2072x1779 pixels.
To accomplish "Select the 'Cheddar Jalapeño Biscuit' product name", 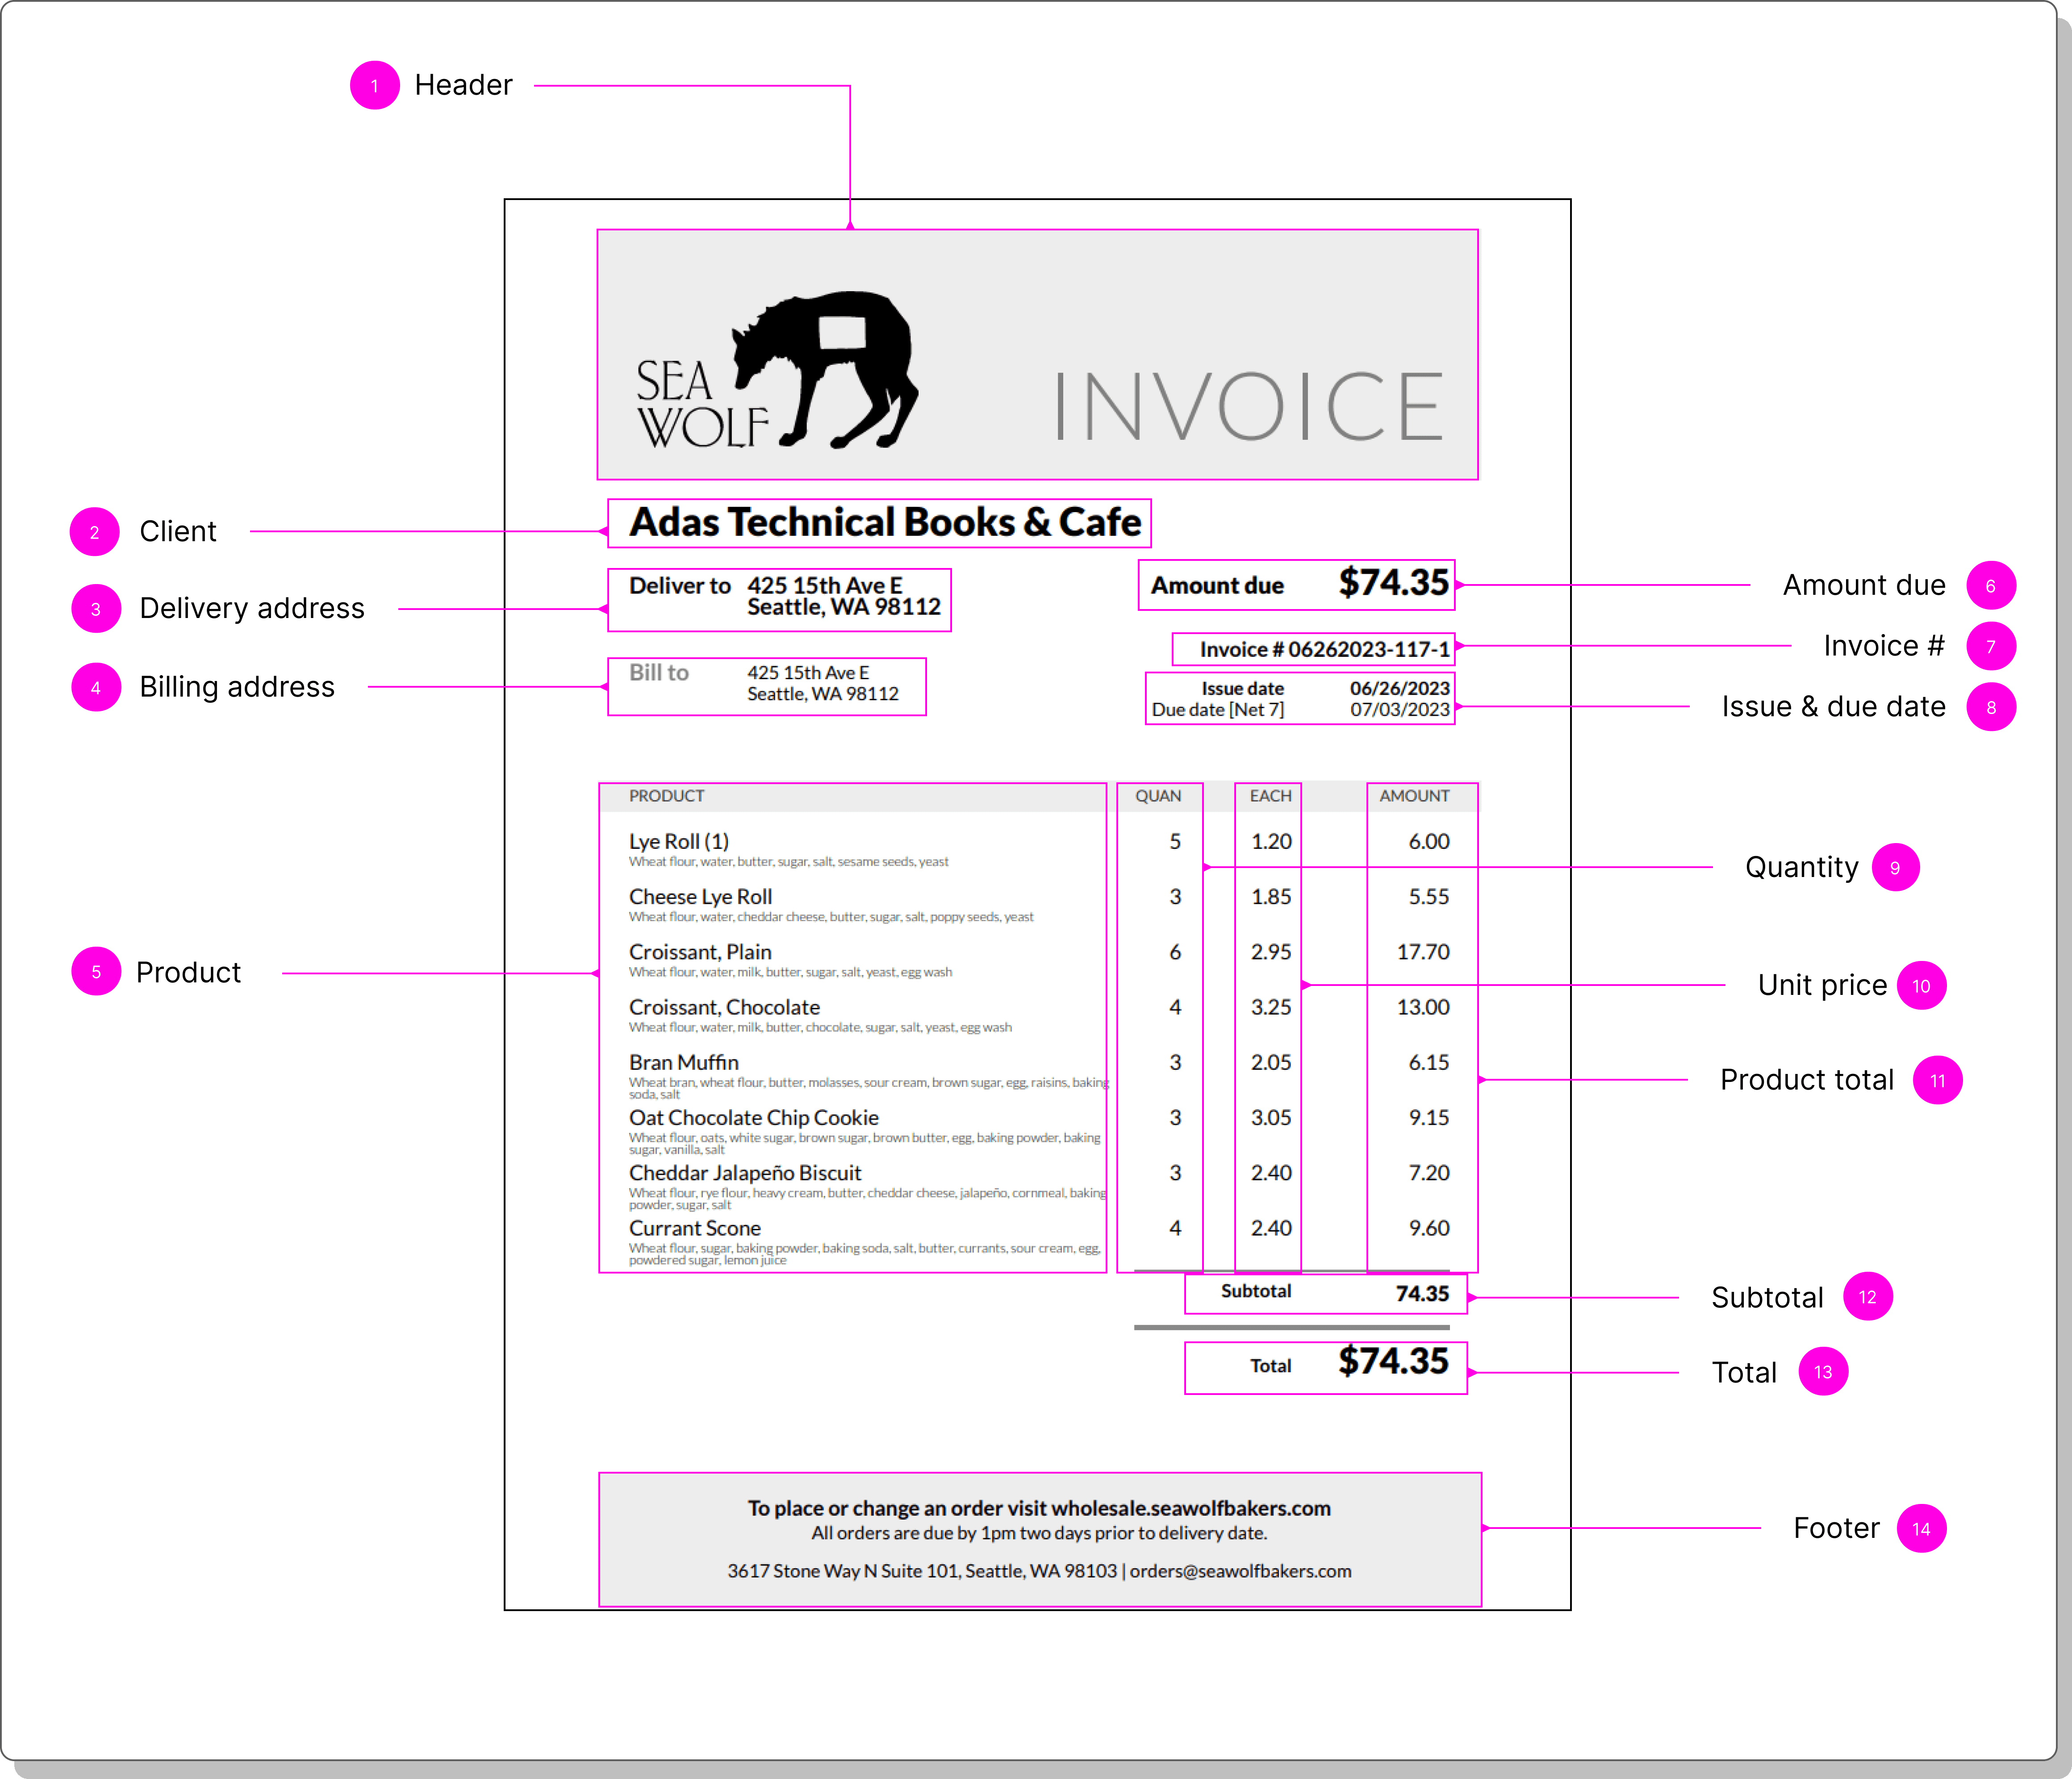I will click(x=745, y=1173).
